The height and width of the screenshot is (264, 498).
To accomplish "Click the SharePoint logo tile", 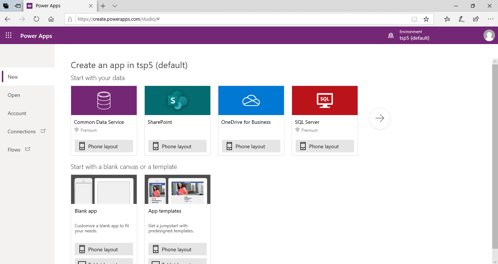I will (178, 101).
